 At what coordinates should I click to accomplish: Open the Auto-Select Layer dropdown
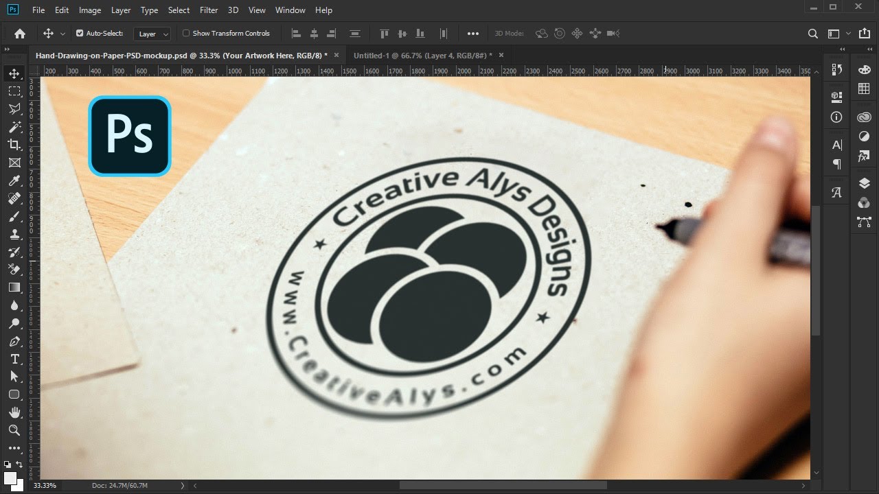coord(152,34)
